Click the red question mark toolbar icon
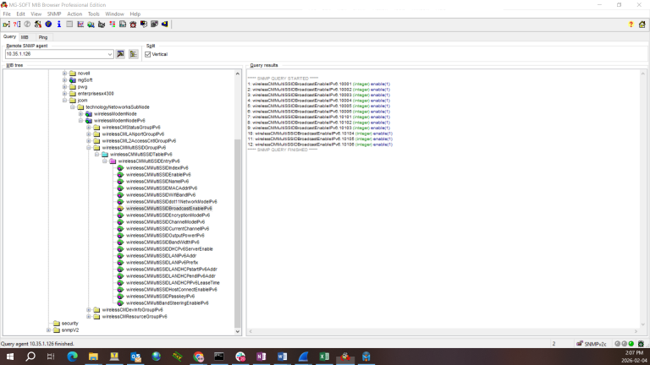Viewport: 650px width, 365px height. tap(17, 25)
